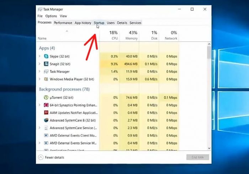The width and height of the screenshot is (249, 174).
Task: Click Snagit's 9.3% CPU value
Action: pos(114,64)
